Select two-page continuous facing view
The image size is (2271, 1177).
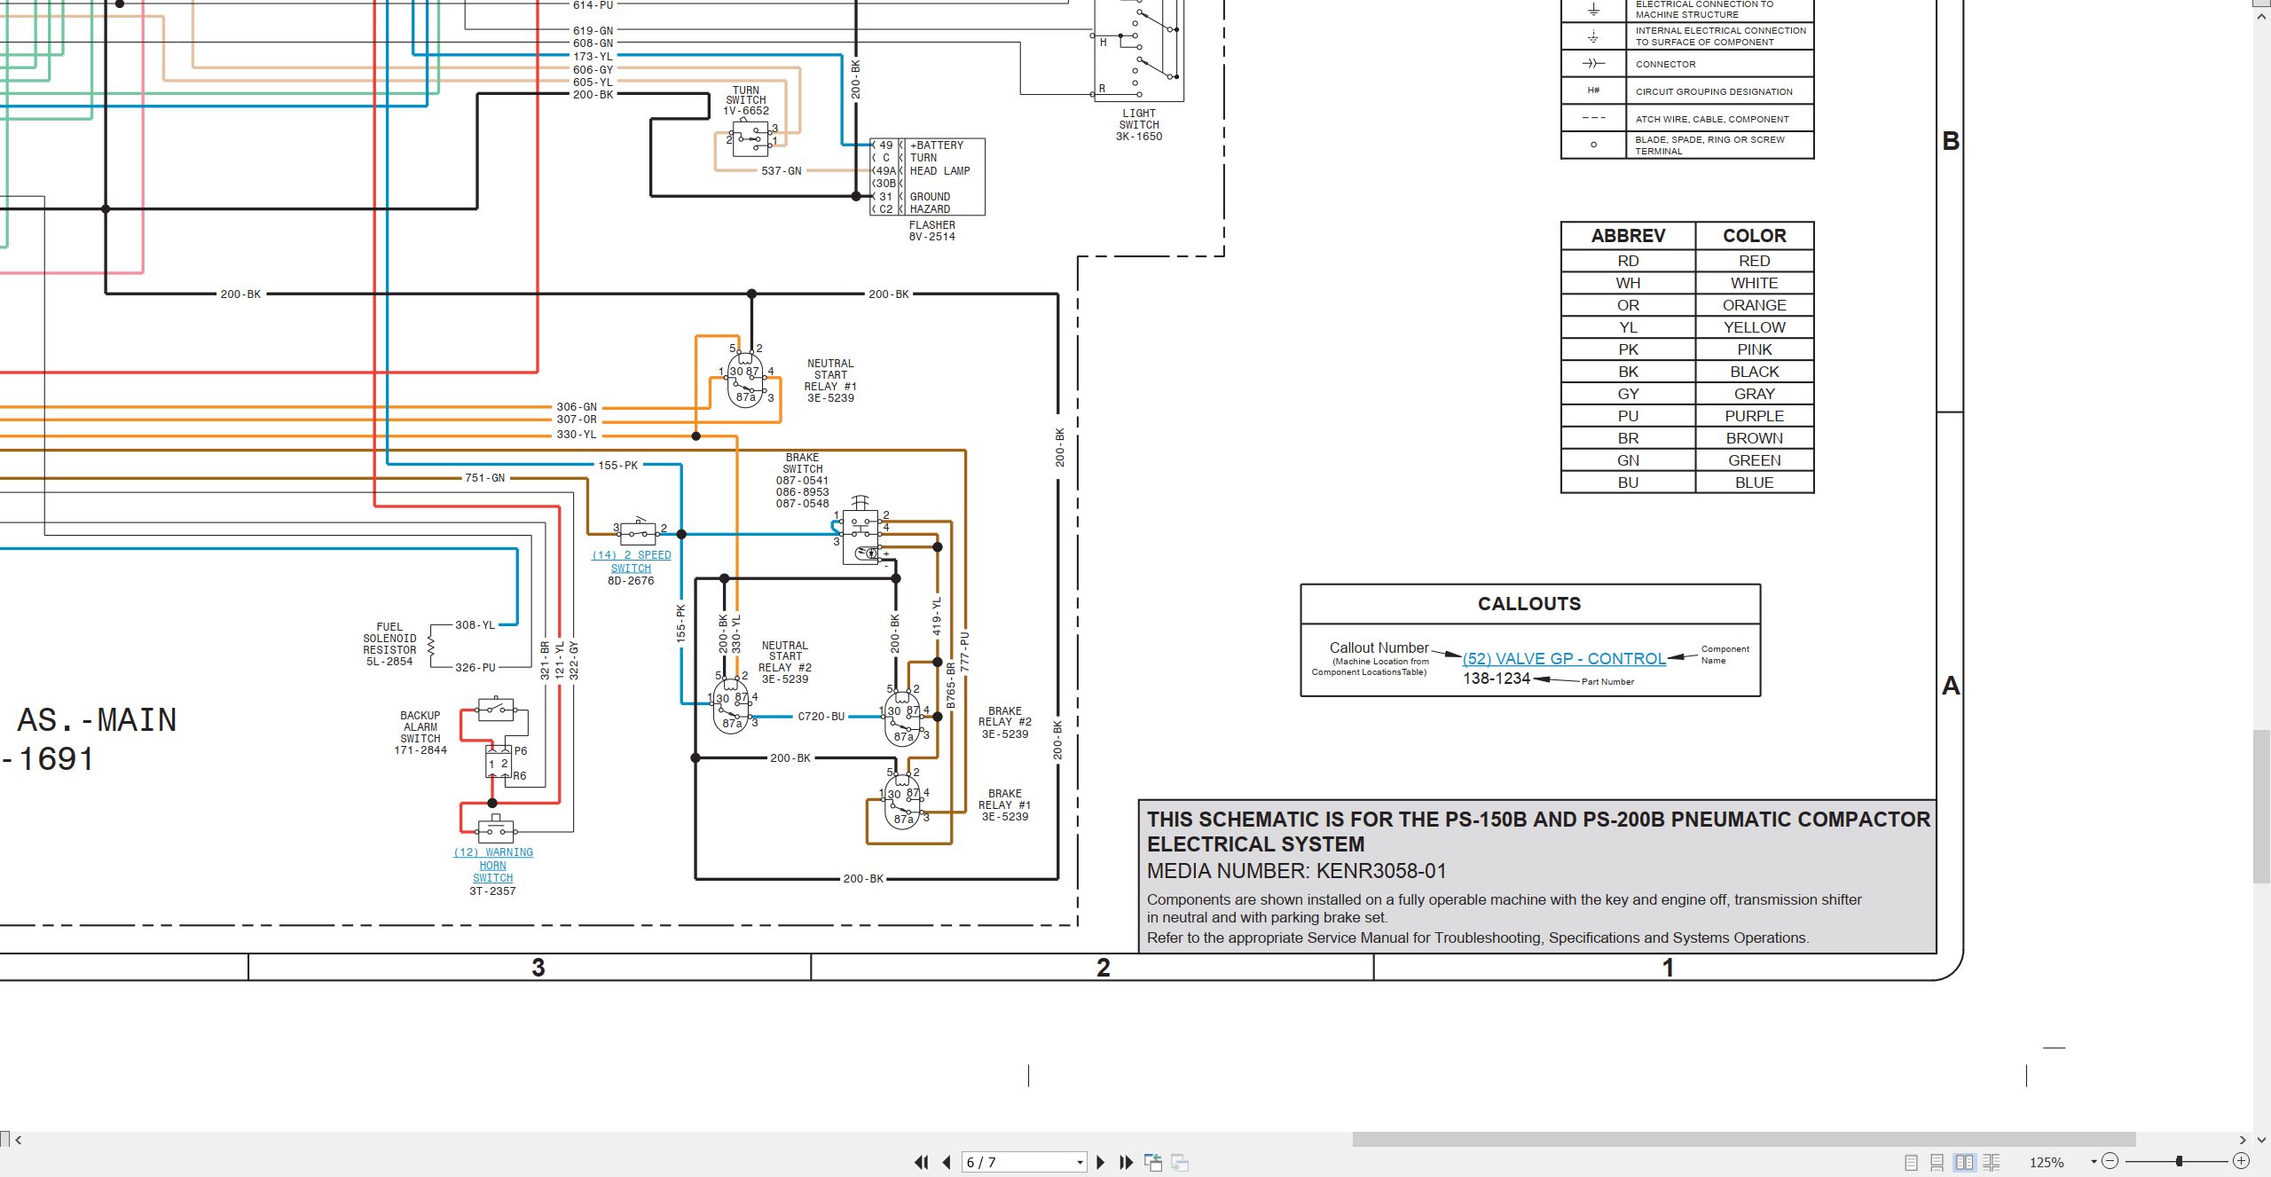click(x=1992, y=1162)
